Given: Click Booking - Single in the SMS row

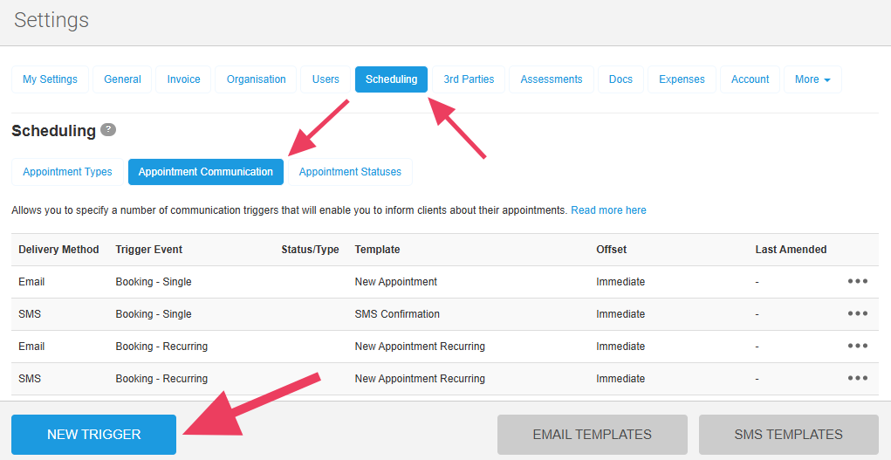Looking at the screenshot, I should 154,314.
